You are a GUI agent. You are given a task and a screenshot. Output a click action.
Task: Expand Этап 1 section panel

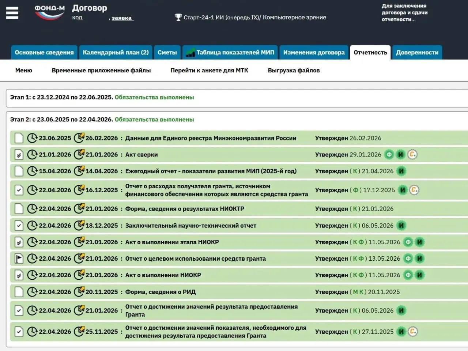[x=237, y=98]
